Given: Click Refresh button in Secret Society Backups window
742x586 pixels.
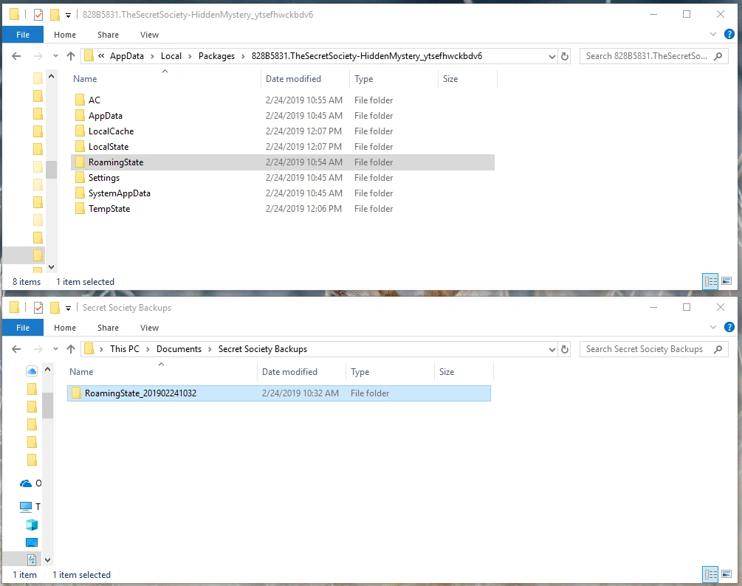Looking at the screenshot, I should tap(565, 350).
